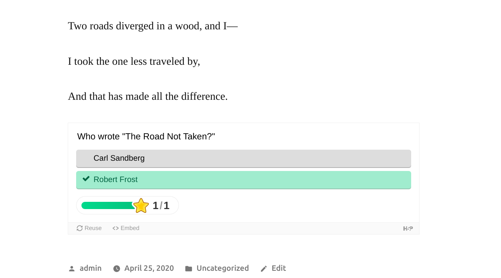Click the folder icon before Uncategorized
Image resolution: width=501 pixels, height=278 pixels.
point(188,268)
